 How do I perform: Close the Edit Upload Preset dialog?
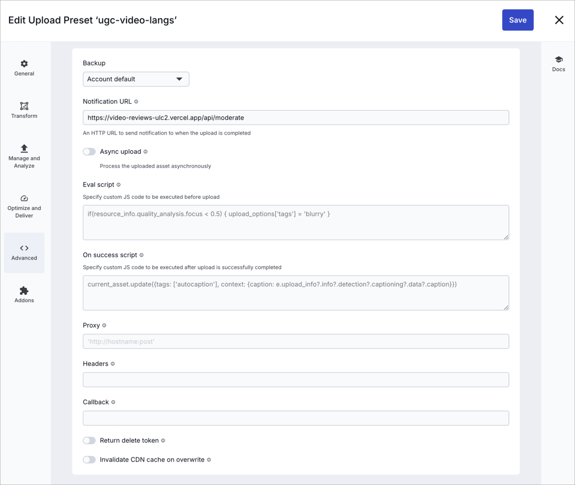[559, 20]
